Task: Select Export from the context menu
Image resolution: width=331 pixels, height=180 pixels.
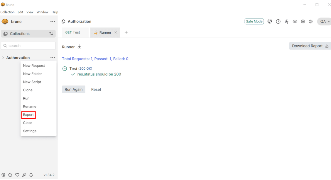Action: [x=28, y=115]
